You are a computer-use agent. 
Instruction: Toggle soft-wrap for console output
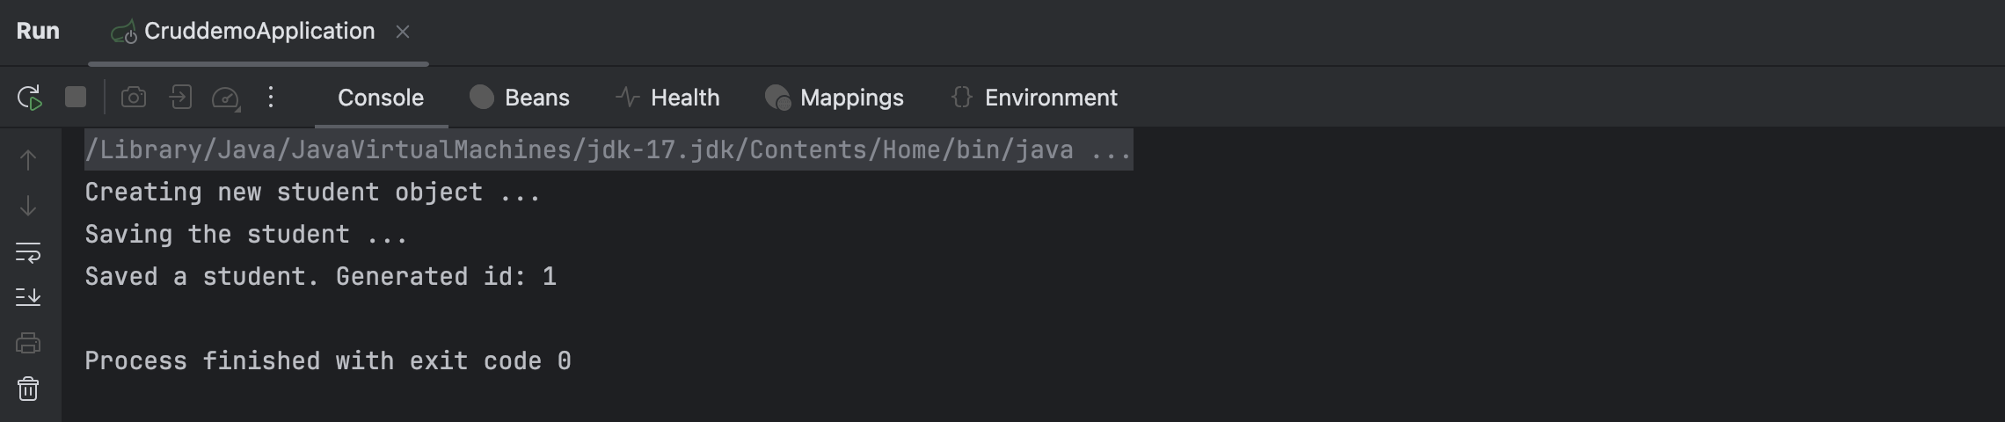28,253
